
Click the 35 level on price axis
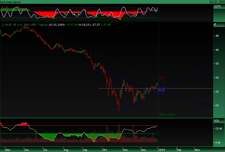217,64
